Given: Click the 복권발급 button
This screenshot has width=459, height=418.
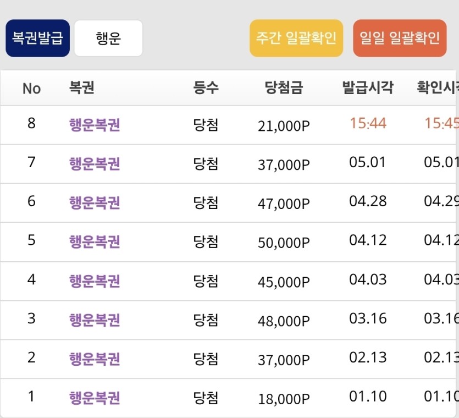Looking at the screenshot, I should (x=38, y=38).
